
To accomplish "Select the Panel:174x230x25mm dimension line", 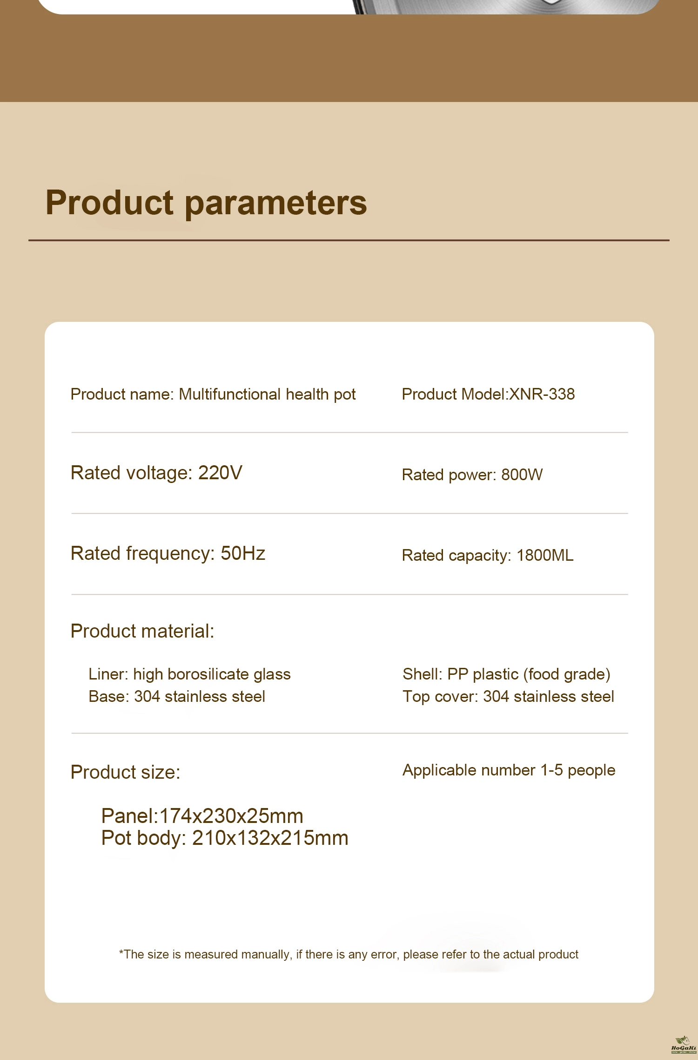I will 202,816.
